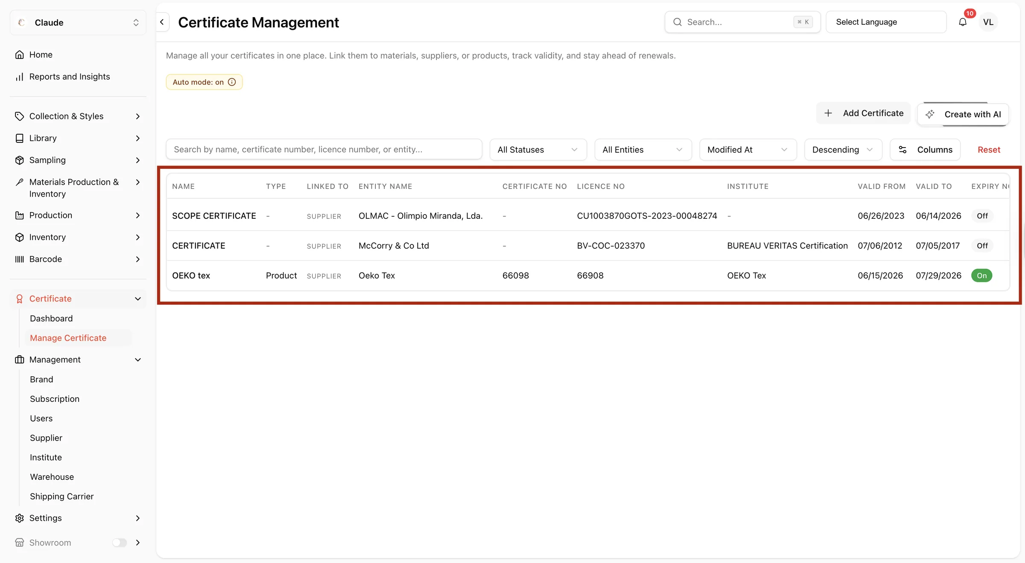The width and height of the screenshot is (1025, 563).
Task: Collapse the Management menu chevron
Action: (138, 360)
